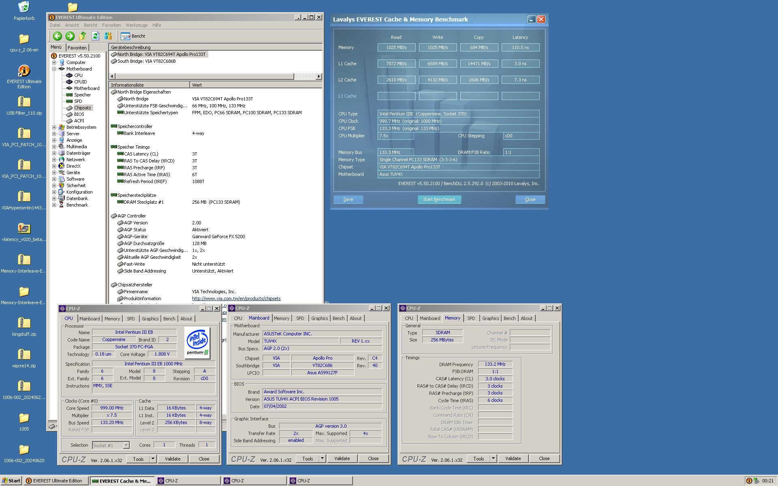Select the SPD item in the tree
Screen dimensions: 778x486
78,101
